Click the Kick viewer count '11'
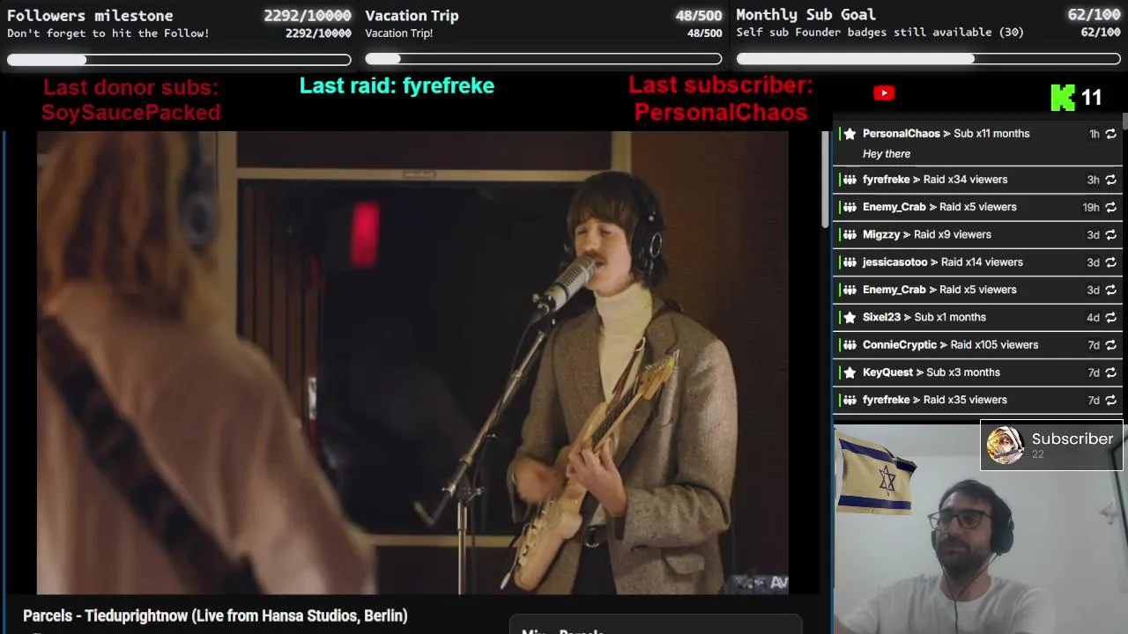The width and height of the screenshot is (1128, 634). (x=1091, y=98)
